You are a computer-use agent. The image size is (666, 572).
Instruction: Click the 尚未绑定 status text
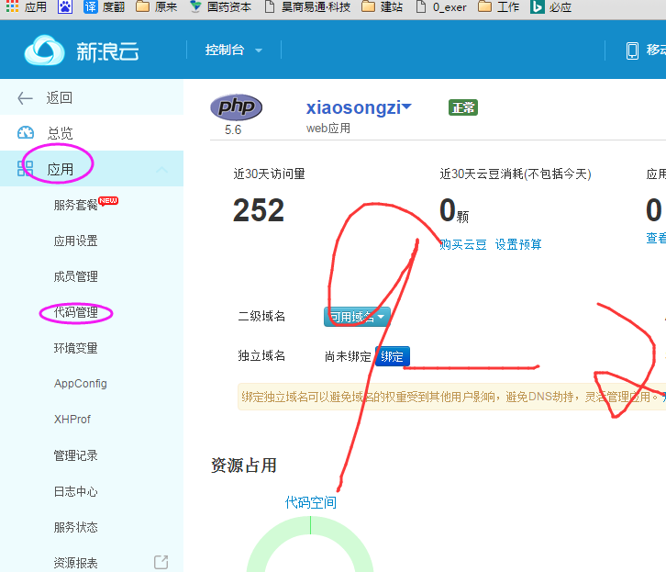(x=348, y=356)
